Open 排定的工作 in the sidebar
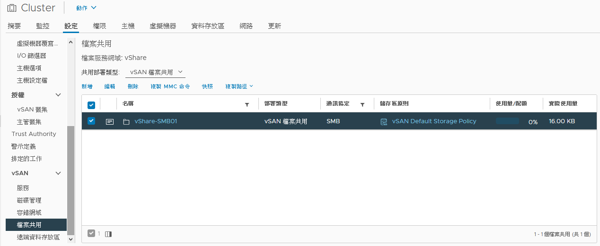Viewport: 600px width, 246px height. (x=26, y=159)
